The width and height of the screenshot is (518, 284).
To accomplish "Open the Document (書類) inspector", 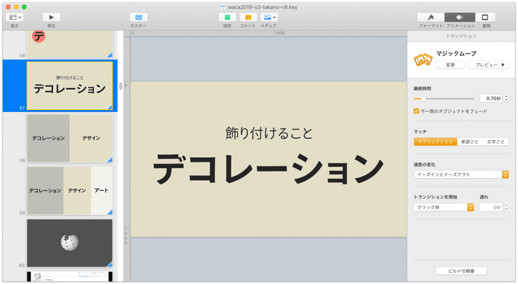I will click(x=485, y=17).
